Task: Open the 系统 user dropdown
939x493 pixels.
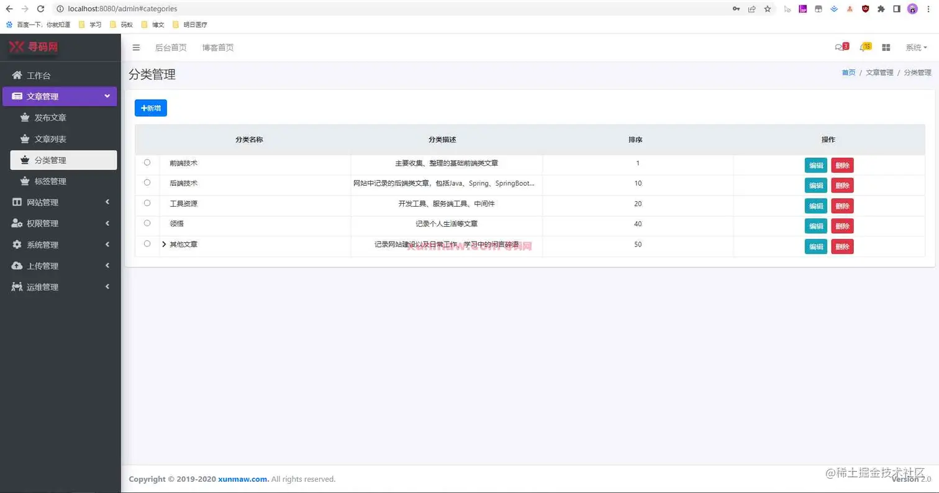Action: pyautogui.click(x=916, y=48)
